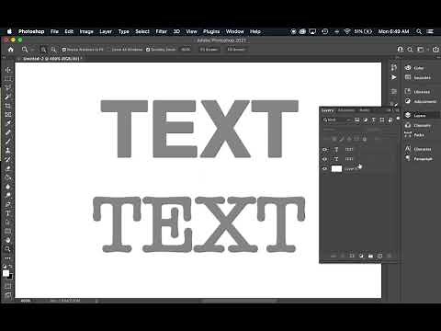Screen dimensions: 441x331
Task: Open the Layers panel from dock
Action: tap(420, 115)
